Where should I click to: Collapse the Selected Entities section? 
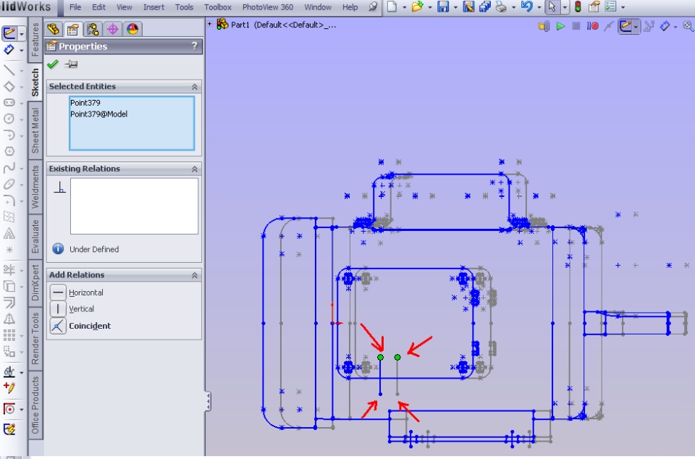(x=194, y=87)
